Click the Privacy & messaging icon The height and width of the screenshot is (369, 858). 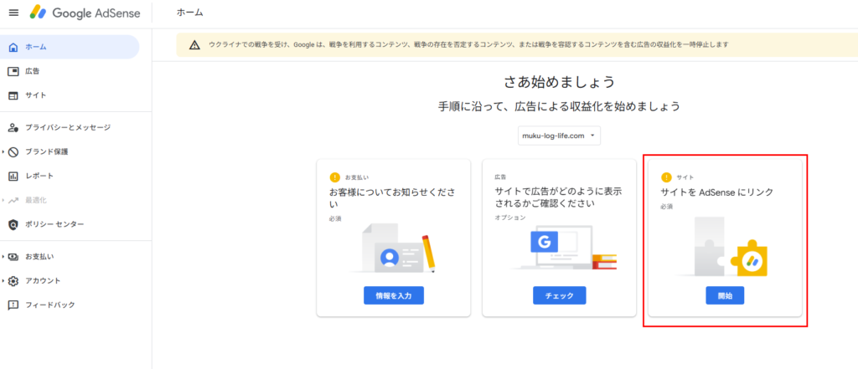[13, 127]
